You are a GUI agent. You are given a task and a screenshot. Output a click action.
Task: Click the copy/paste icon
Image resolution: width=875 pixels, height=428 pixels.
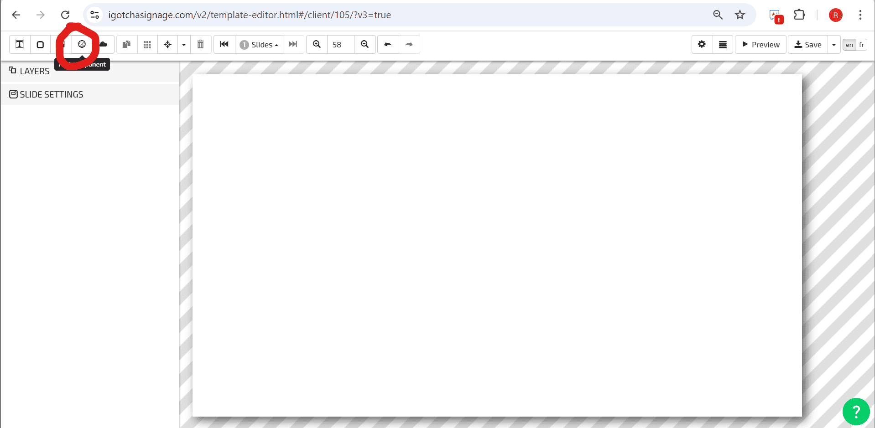click(127, 44)
